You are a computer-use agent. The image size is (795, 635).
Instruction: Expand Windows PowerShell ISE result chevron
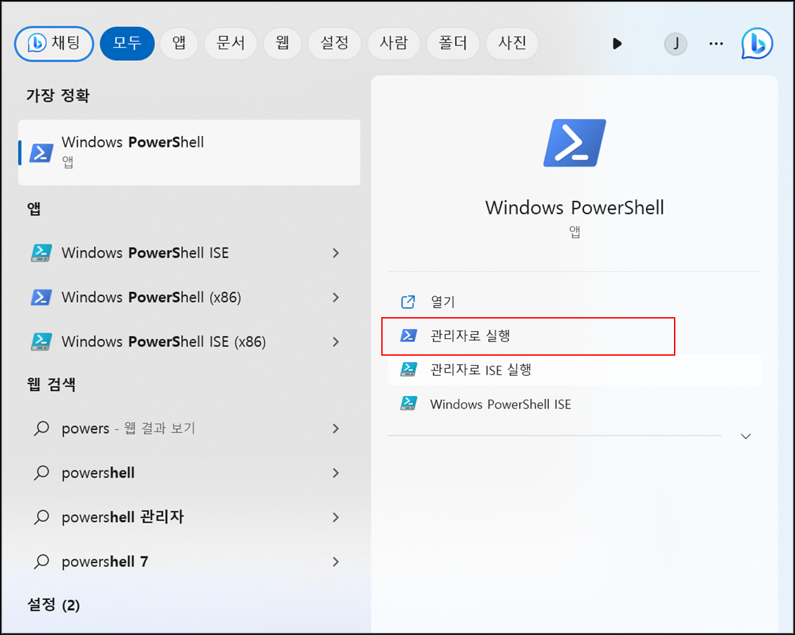(335, 253)
